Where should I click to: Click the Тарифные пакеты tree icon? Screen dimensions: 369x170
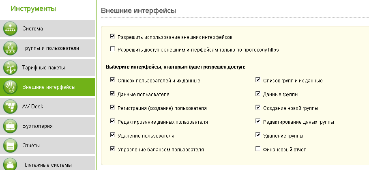[x=10, y=68]
